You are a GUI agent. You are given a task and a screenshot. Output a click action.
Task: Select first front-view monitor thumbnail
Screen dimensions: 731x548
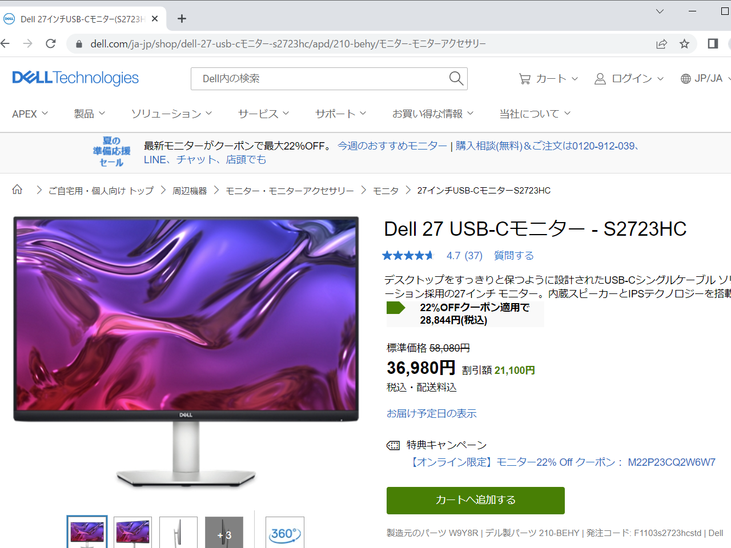click(87, 533)
